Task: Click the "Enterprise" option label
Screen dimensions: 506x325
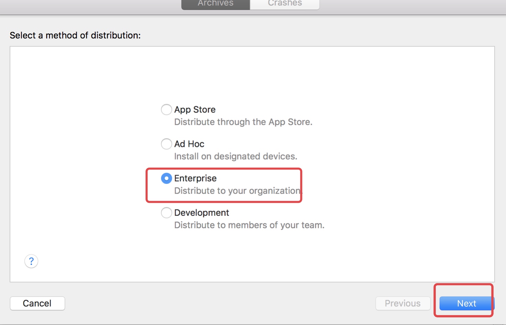Action: click(195, 178)
